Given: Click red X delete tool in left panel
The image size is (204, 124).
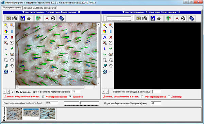Looking at the screenshot, I should click(12, 37).
